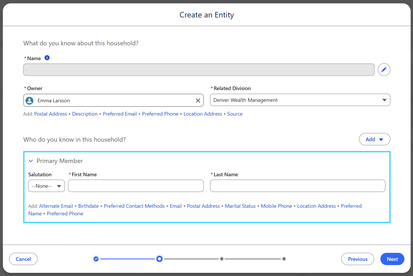Add Marital Status field

click(240, 206)
